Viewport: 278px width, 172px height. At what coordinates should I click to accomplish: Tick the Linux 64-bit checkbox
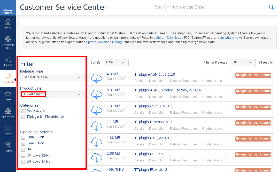tap(23, 144)
